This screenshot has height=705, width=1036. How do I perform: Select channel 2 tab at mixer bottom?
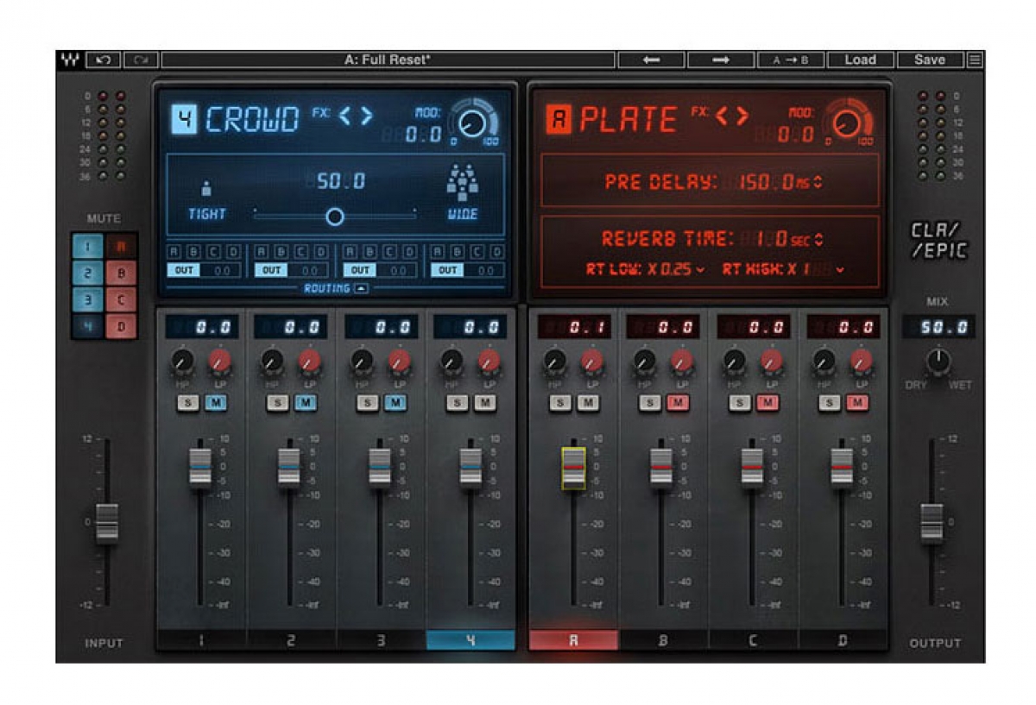click(291, 640)
